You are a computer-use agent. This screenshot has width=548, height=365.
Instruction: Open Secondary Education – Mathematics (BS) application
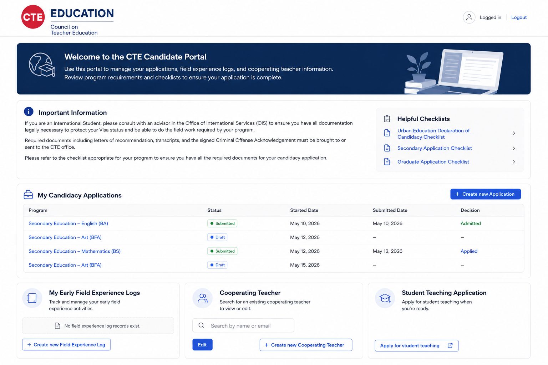(x=75, y=251)
